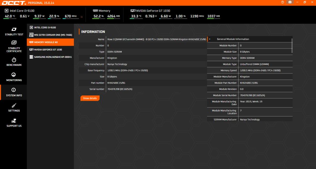Select Intel Core i3-9100 device entry
Screen dimensions: 316x169
[x=50, y=27]
